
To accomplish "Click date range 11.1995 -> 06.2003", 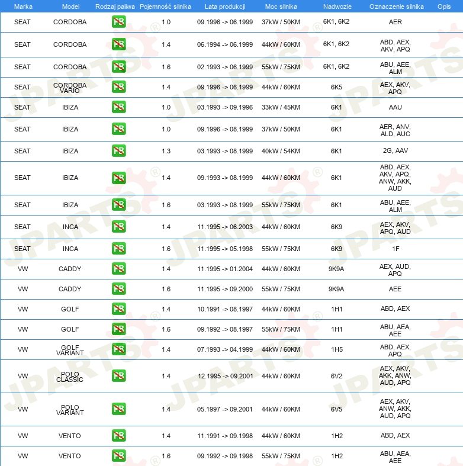I will click(x=225, y=227).
